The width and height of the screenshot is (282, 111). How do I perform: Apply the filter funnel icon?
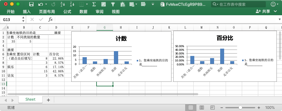113,4
